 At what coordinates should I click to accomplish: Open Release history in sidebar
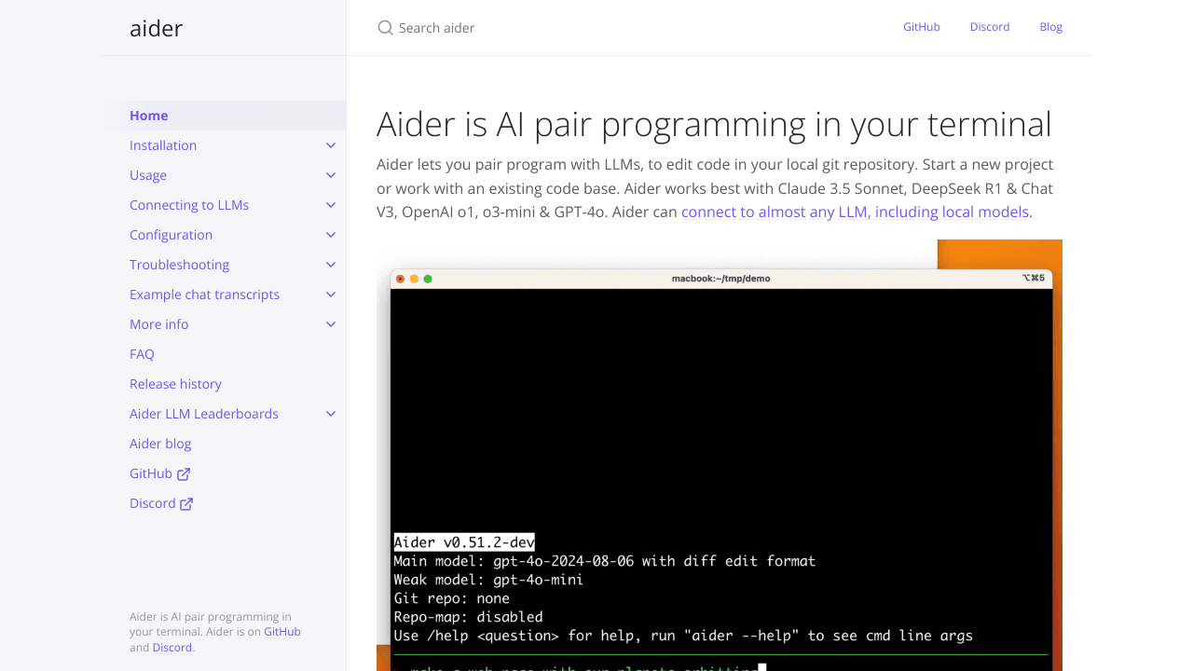(175, 384)
